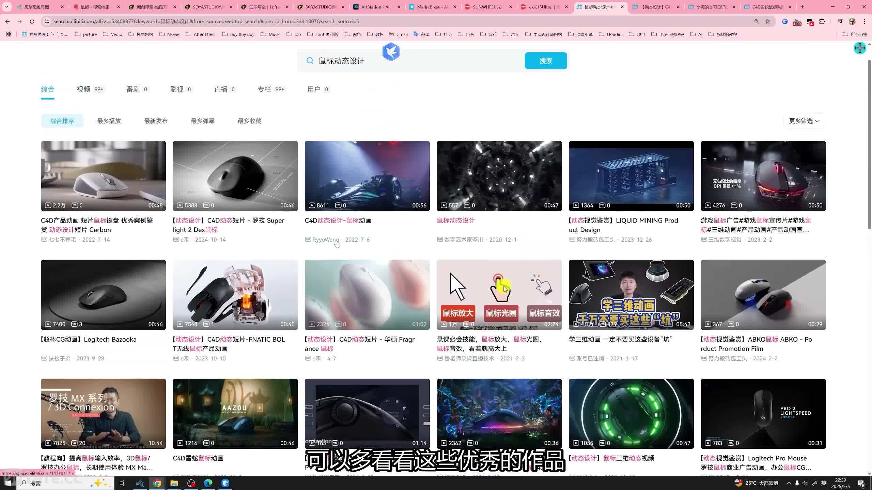Click the blue 搜索 button
The image size is (872, 490).
click(x=546, y=61)
